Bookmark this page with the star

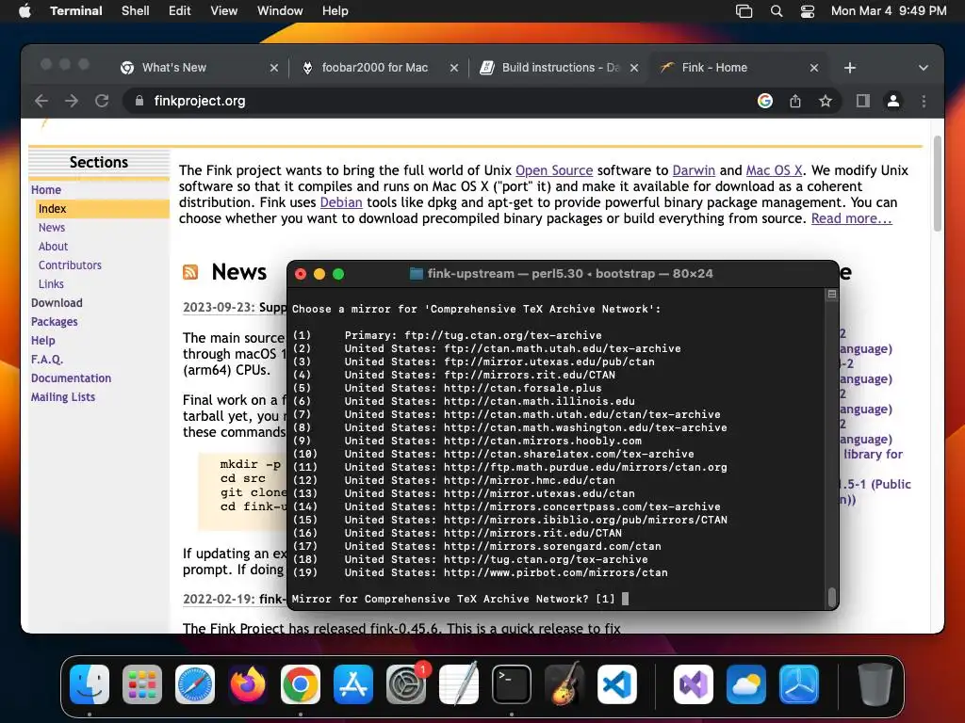[826, 101]
